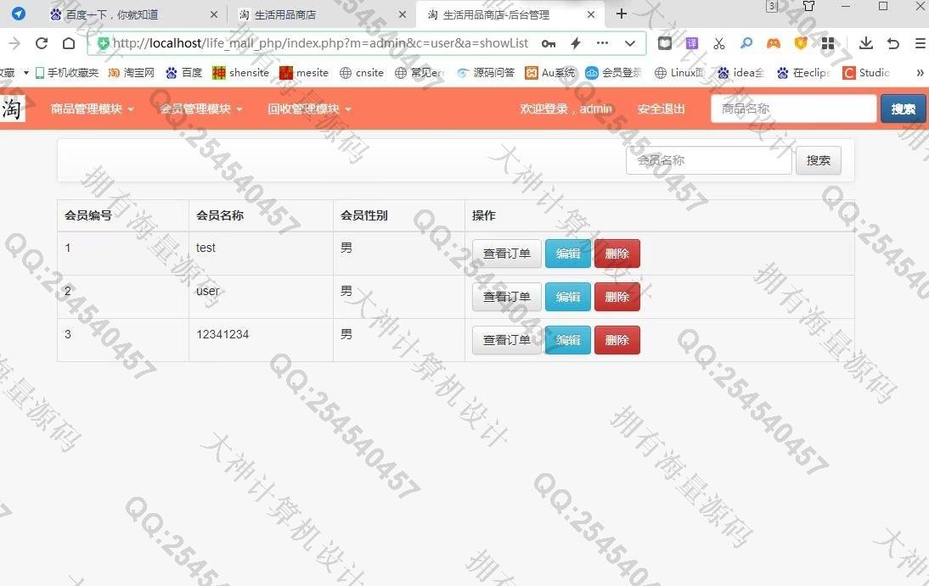Go to the browser home page icon
This screenshot has height=586, width=929.
click(x=69, y=43)
